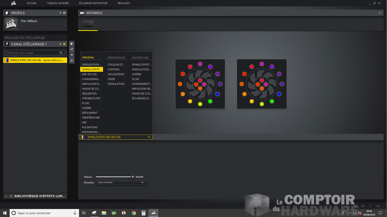Select the Température lighting effect
The height and width of the screenshot is (217, 387).
pos(91,118)
